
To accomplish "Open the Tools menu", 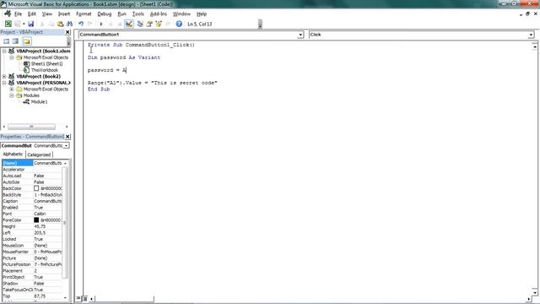I will [138, 14].
